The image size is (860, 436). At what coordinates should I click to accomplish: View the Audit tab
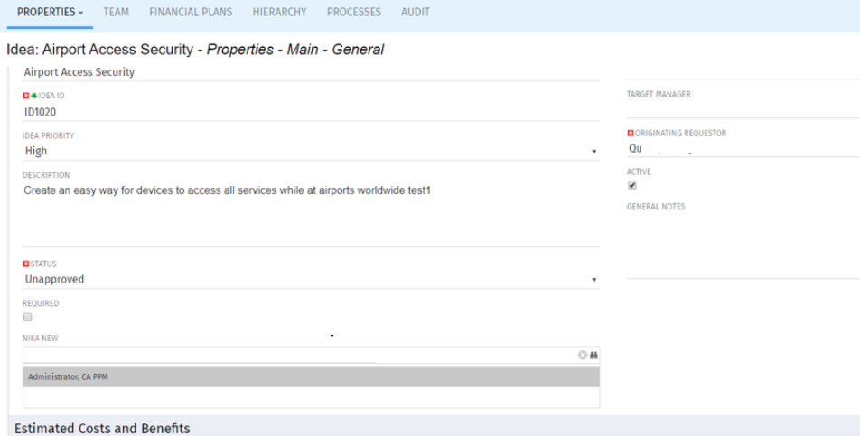416,12
